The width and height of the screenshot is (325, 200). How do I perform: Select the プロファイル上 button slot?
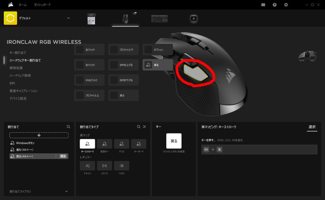click(x=89, y=95)
